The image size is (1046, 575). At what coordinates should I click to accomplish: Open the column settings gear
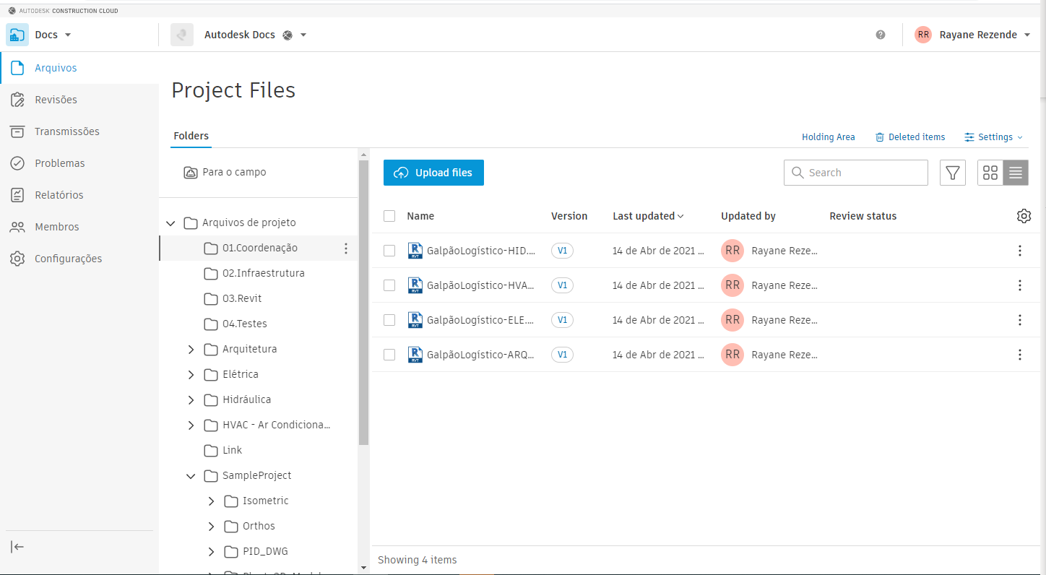(x=1024, y=215)
